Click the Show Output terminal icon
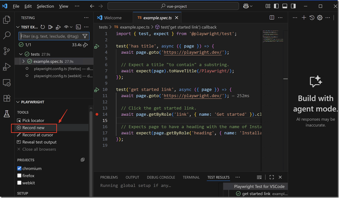This screenshot has height=198, width=339. 78,27
